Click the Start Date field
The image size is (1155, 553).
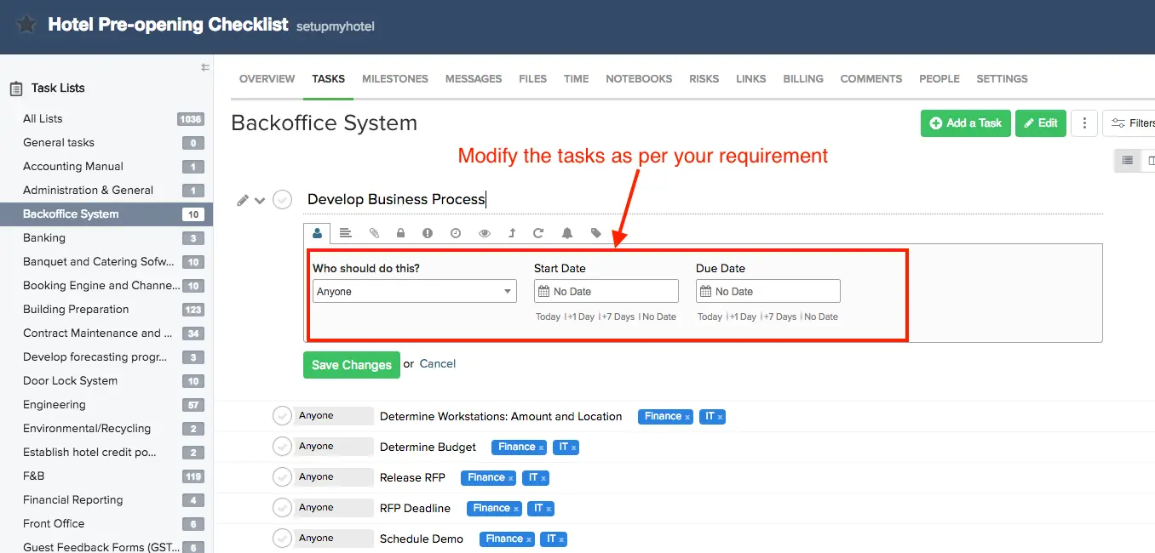606,291
